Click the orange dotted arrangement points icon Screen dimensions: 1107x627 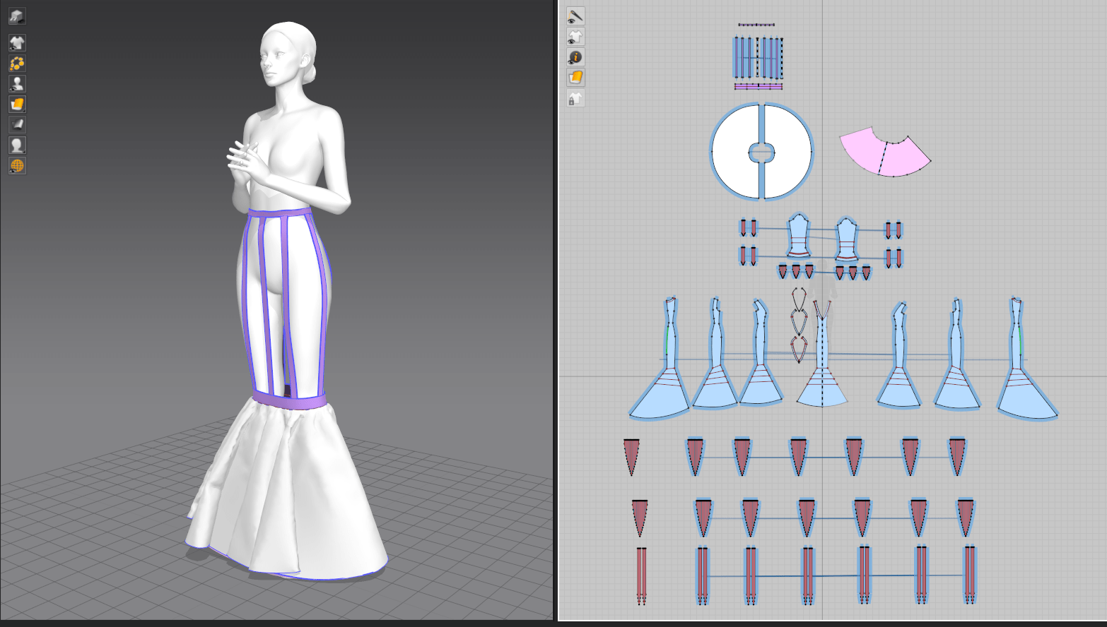(17, 64)
